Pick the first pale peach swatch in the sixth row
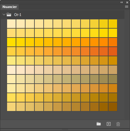Screen dimensions: 130x131 pos(11,70)
